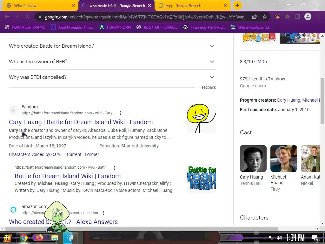Open the BEST OF HORRO... bookmark
Viewport: 325px width, 244px height.
[x=157, y=27]
